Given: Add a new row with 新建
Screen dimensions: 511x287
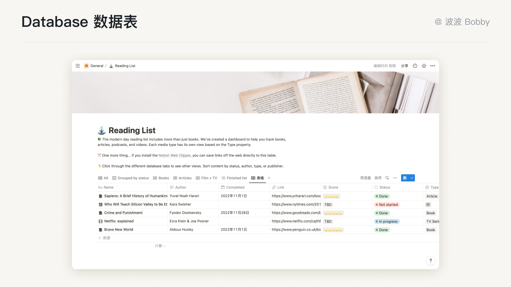Looking at the screenshot, I should point(104,238).
